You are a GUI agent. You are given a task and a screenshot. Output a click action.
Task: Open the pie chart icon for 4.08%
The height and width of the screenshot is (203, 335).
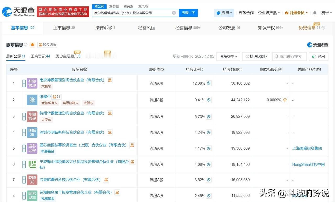tap(209, 164)
